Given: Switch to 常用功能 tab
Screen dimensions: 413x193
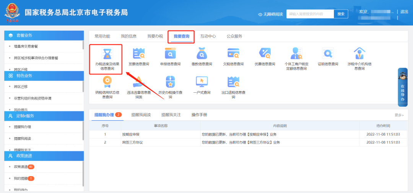Looking at the screenshot, I should [x=102, y=36].
